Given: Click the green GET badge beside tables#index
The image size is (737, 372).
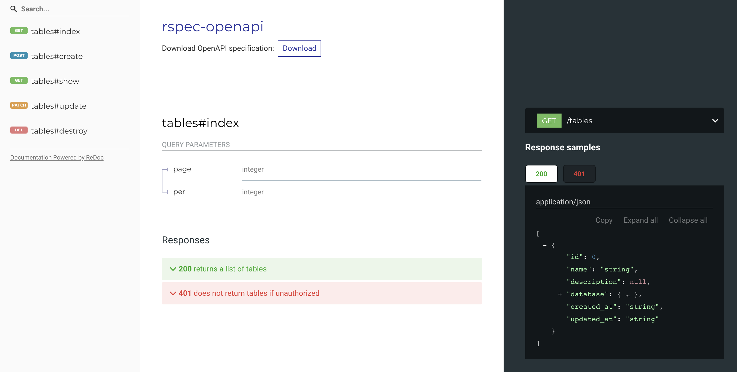Looking at the screenshot, I should (19, 31).
